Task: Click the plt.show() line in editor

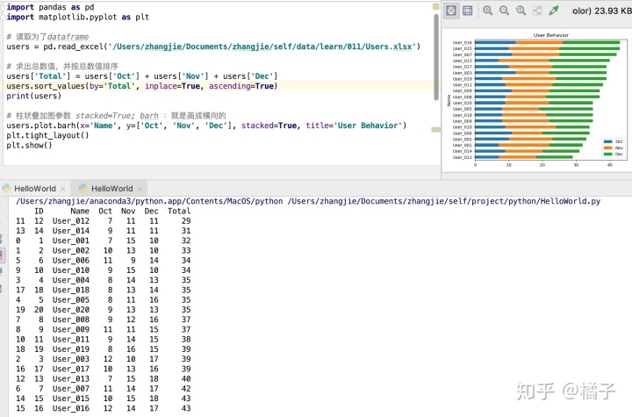Action: pos(29,145)
